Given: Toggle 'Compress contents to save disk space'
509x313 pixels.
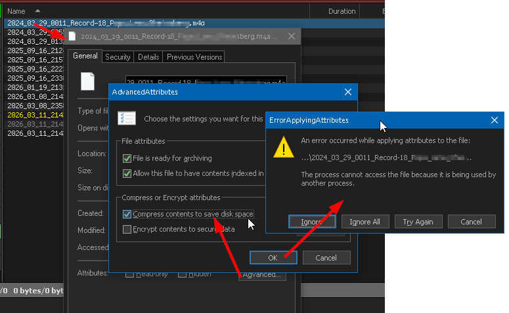Looking at the screenshot, I should (x=127, y=214).
